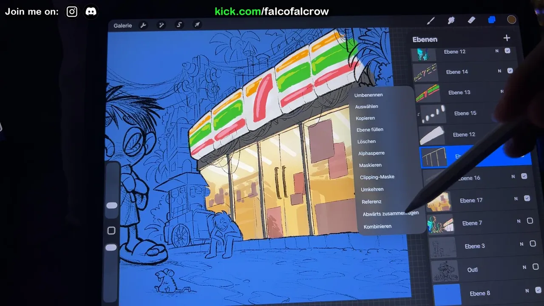
Task: Select Ebene 17 storefront thumbnail
Action: tap(439, 201)
